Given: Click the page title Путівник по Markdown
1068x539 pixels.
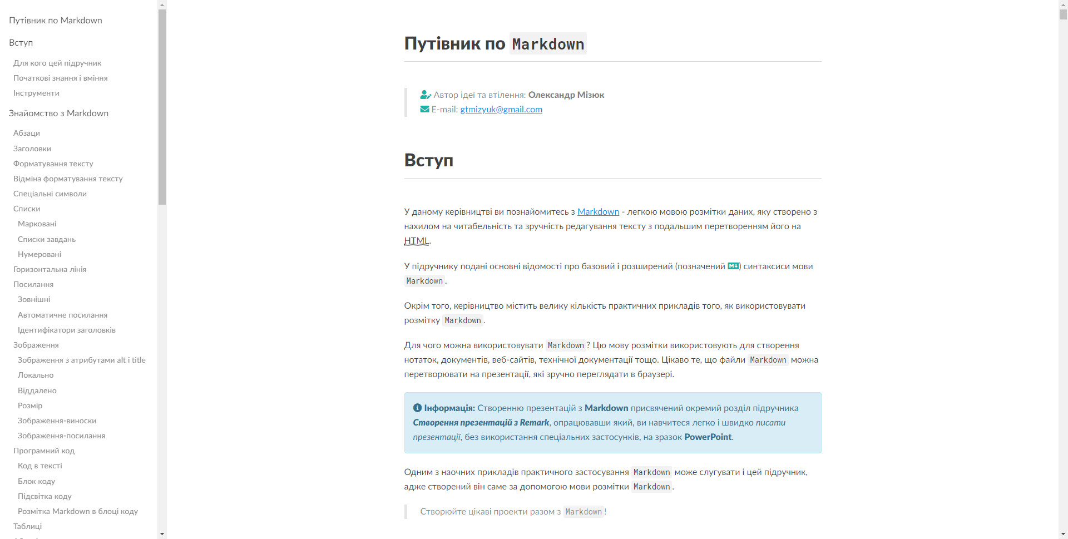Looking at the screenshot, I should point(495,43).
